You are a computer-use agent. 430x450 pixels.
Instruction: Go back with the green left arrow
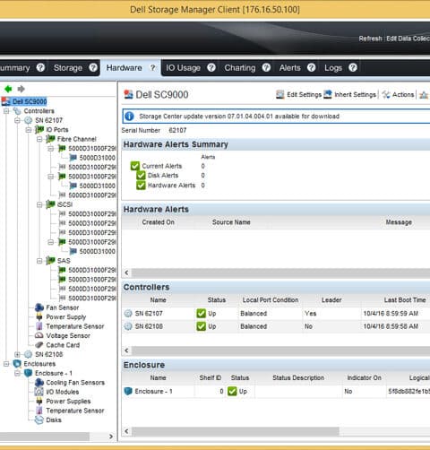pos(8,89)
